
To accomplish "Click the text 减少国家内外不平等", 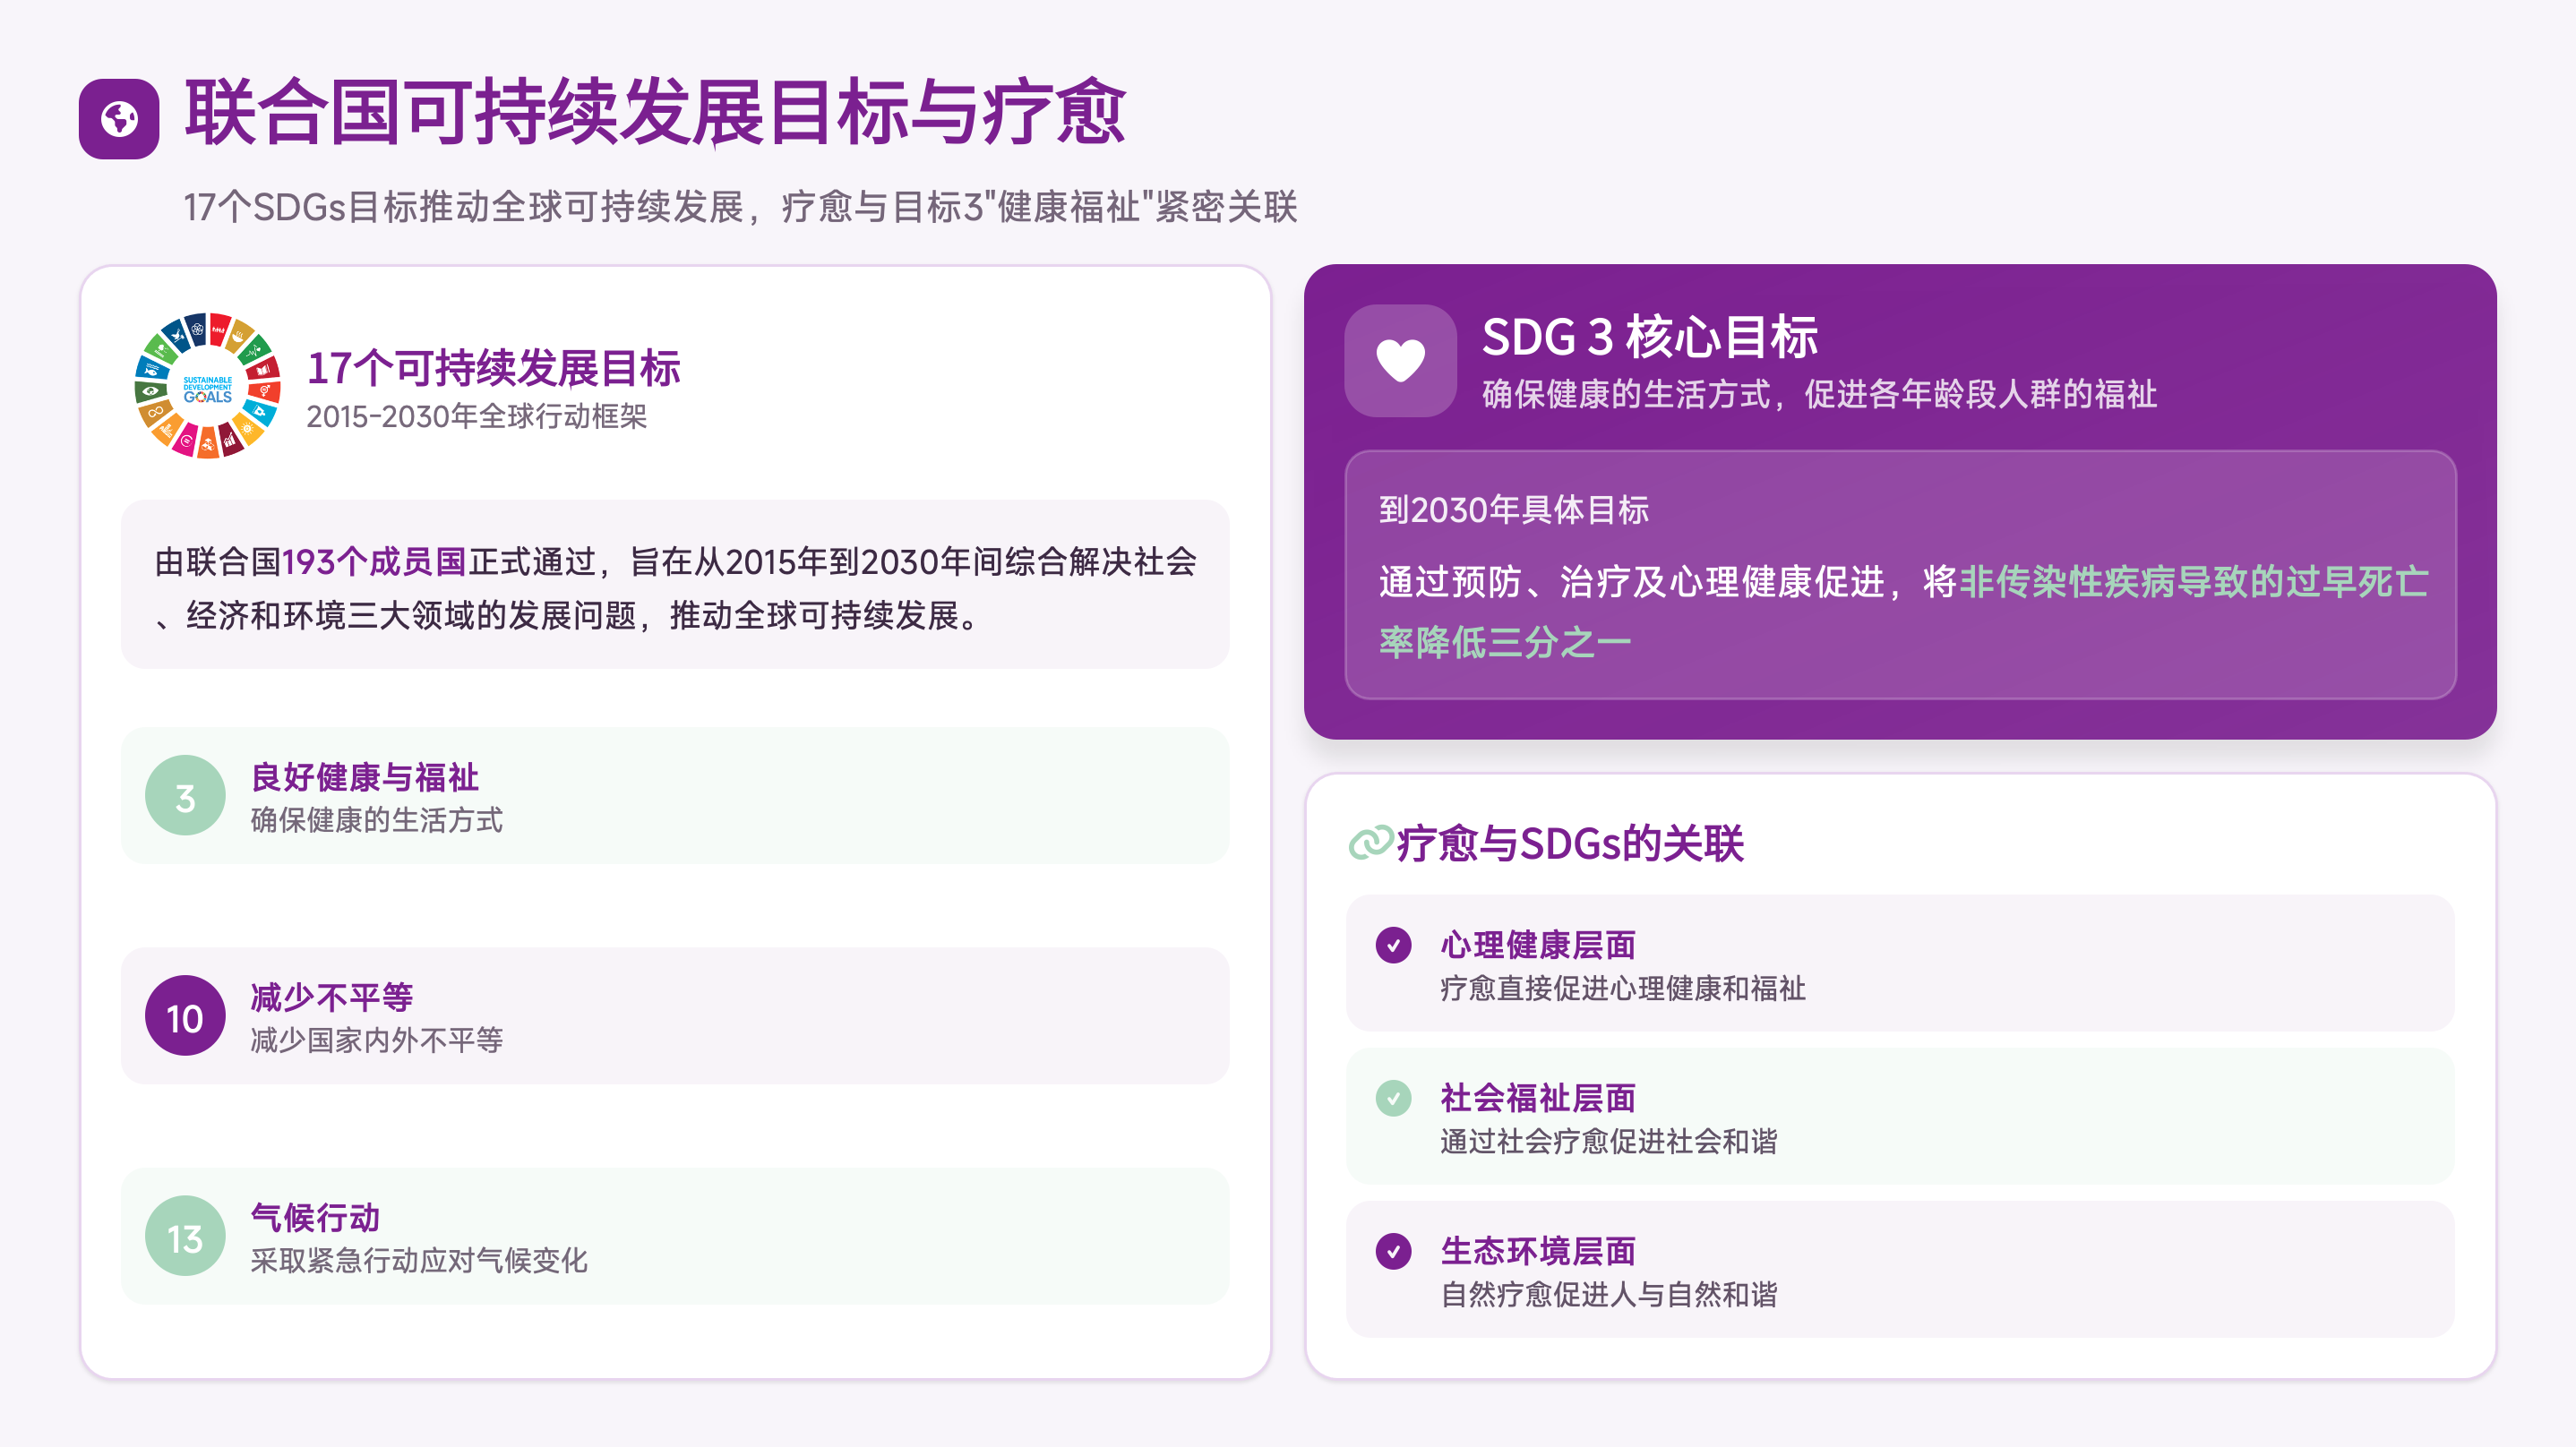I will (x=376, y=1040).
